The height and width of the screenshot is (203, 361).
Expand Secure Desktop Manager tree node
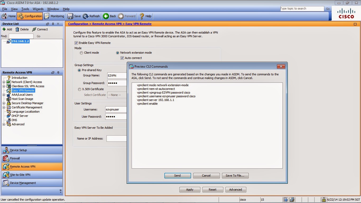coord(4,103)
